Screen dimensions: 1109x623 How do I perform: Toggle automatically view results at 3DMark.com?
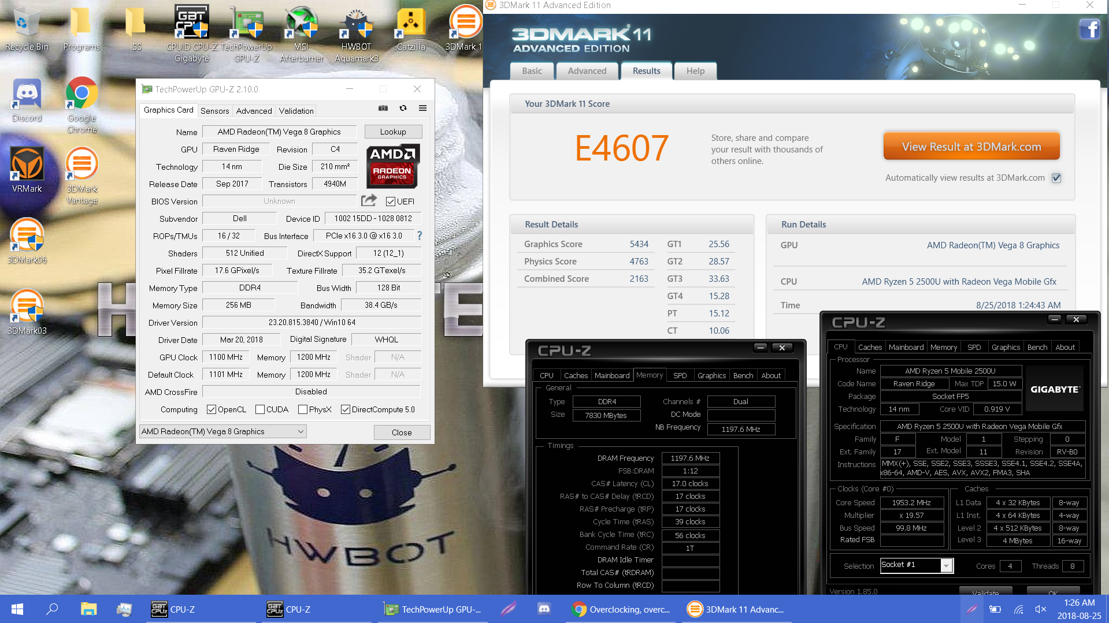(x=1056, y=178)
